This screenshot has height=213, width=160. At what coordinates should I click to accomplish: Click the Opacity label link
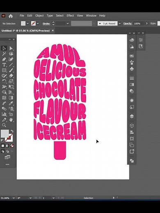point(128,23)
